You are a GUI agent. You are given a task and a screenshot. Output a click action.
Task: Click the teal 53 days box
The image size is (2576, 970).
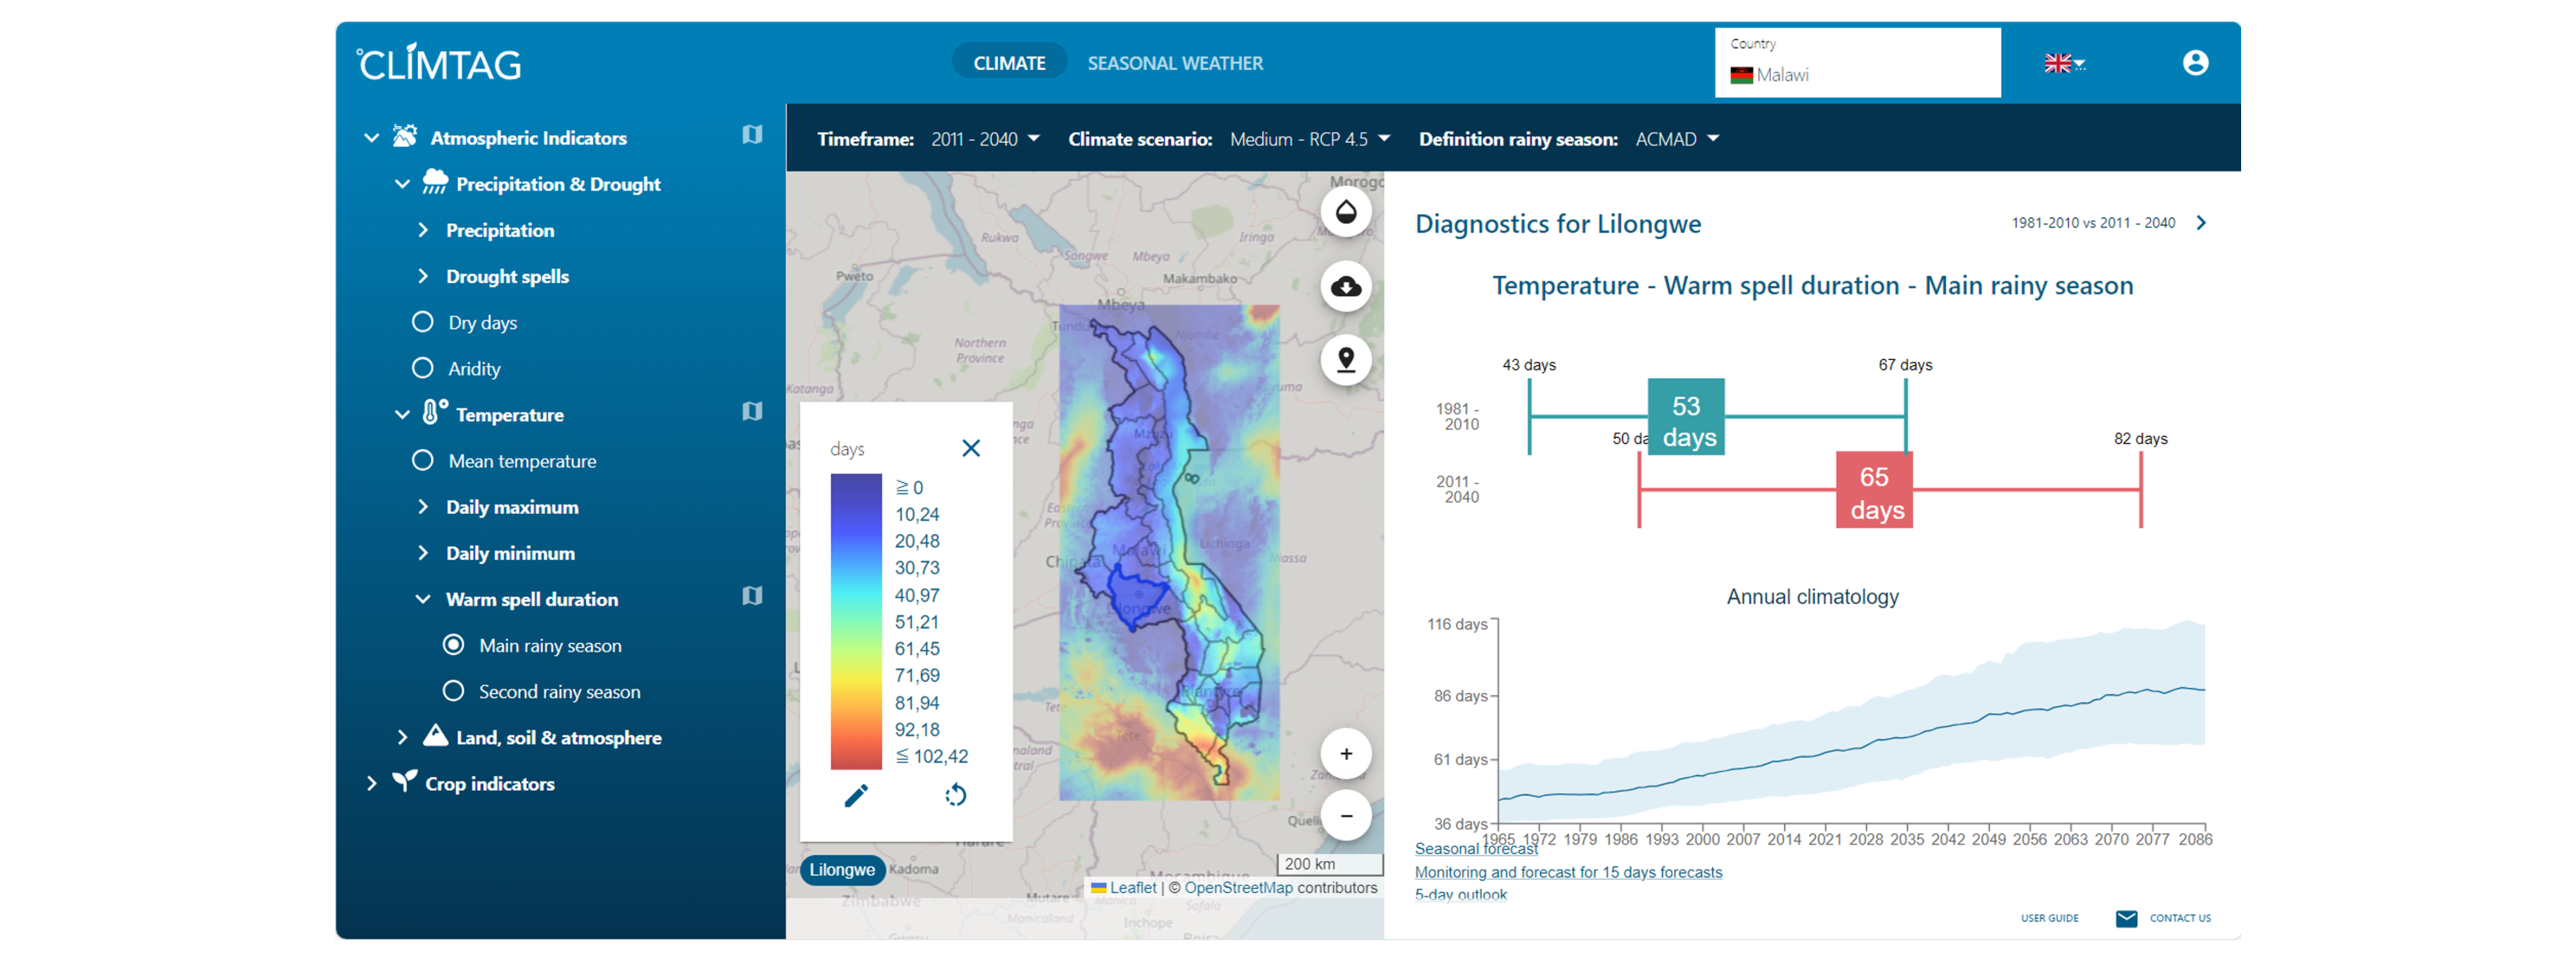click(x=1686, y=417)
